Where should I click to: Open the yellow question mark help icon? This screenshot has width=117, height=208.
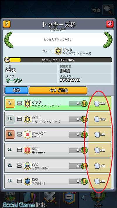[x=7, y=24]
